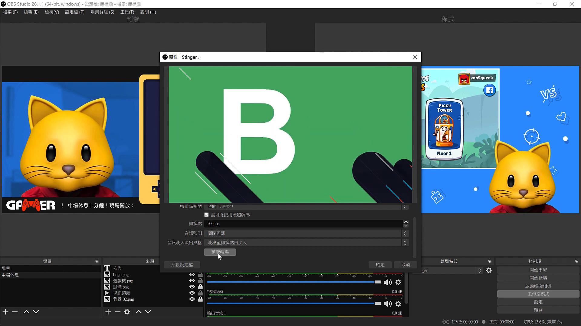Move source down with arrow icon
This screenshot has width=581, height=326.
pos(148,312)
